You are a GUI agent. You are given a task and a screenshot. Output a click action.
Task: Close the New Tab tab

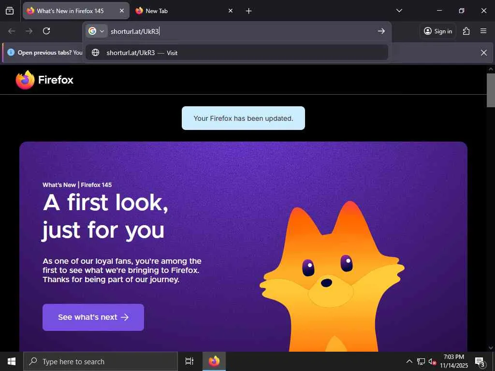231,11
